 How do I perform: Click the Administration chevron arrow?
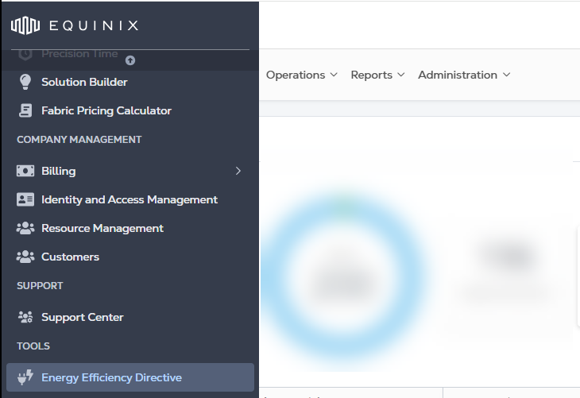click(507, 75)
